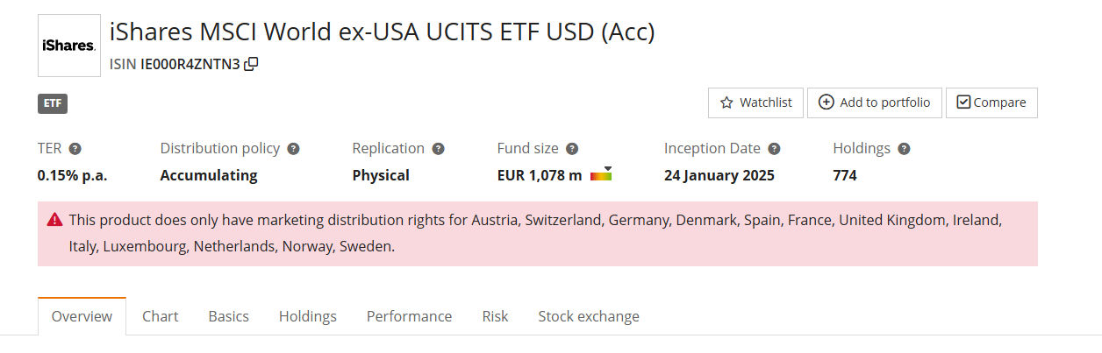Click Add to portfolio button
Viewport: 1102px width, 353px height.
click(874, 102)
